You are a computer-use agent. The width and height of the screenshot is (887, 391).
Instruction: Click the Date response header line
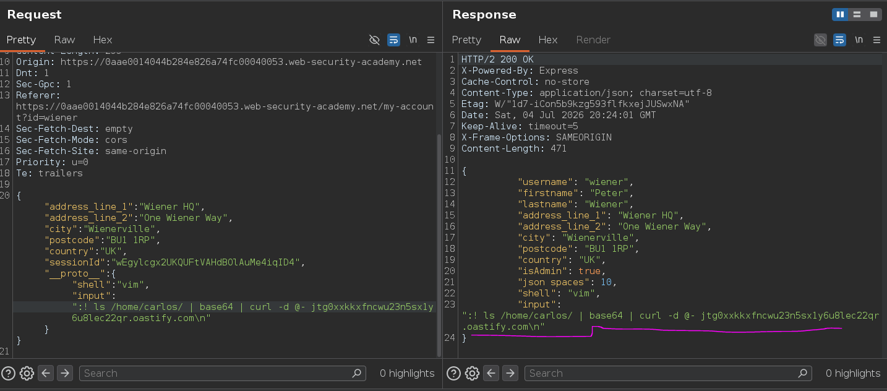(x=559, y=115)
